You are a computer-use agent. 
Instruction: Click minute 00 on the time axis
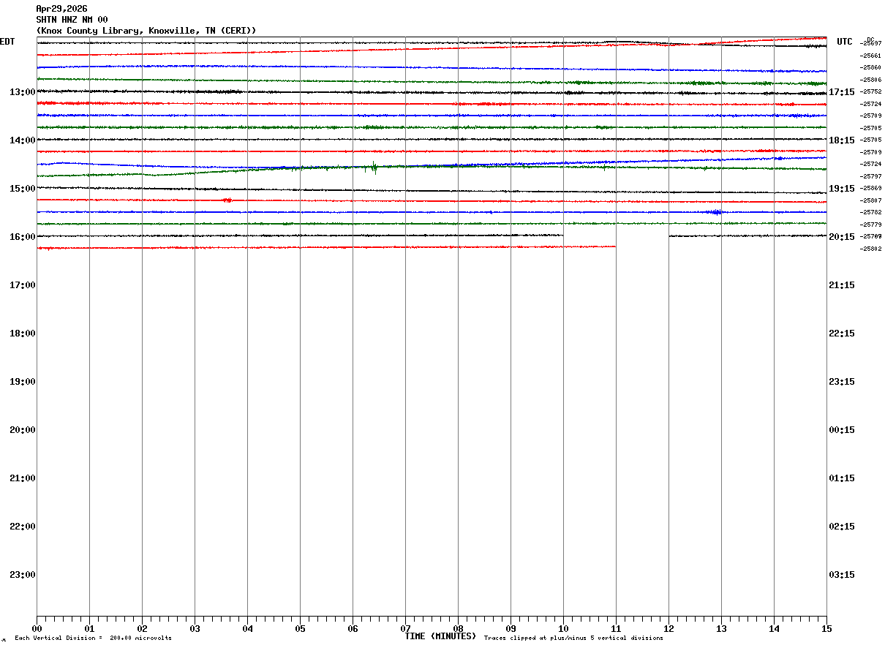click(x=37, y=629)
